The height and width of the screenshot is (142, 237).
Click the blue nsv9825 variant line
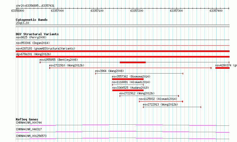coord(122,40)
